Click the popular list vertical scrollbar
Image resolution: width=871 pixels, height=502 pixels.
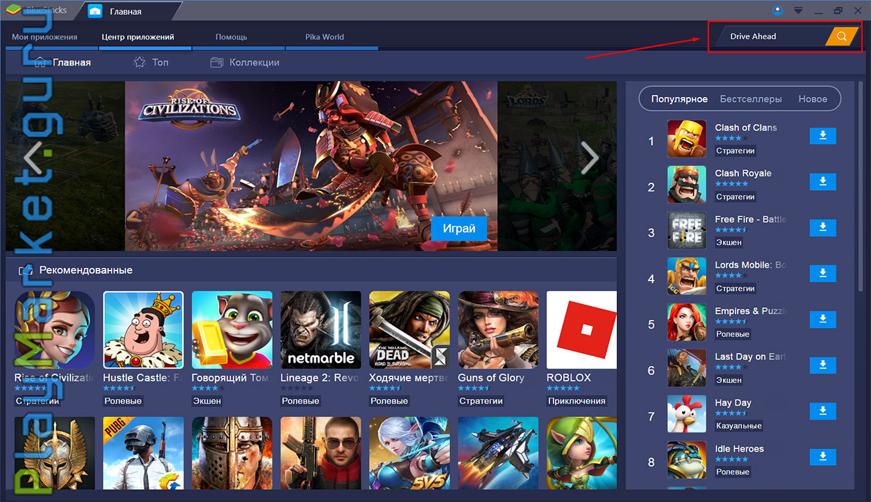pyautogui.click(x=861, y=186)
